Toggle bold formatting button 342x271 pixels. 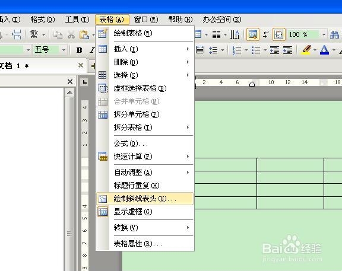coord(80,50)
